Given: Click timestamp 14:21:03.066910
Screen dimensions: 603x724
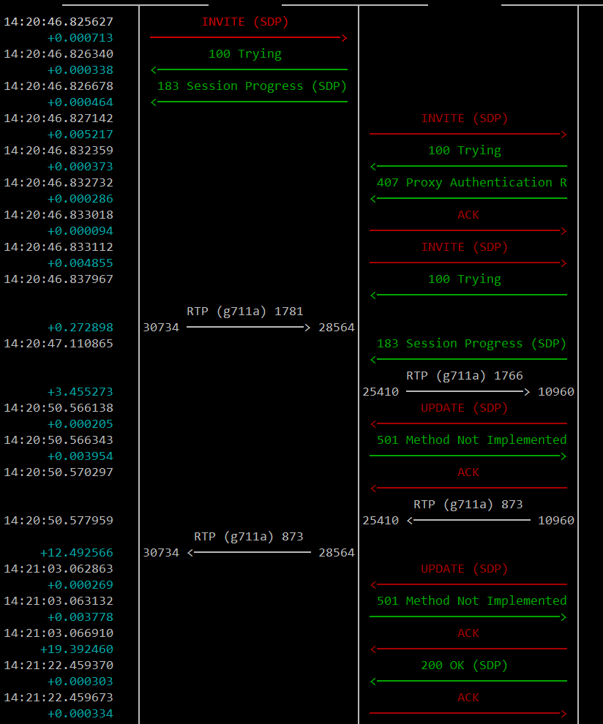Looking at the screenshot, I should coord(59,633).
